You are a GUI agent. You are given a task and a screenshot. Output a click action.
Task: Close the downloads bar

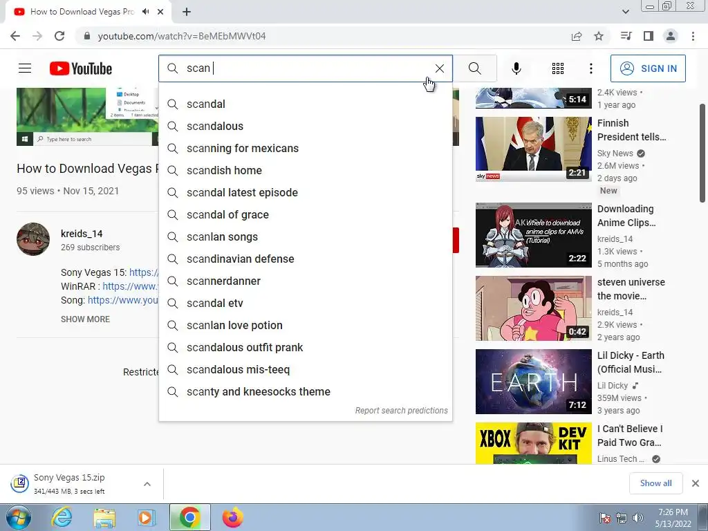coord(696,483)
